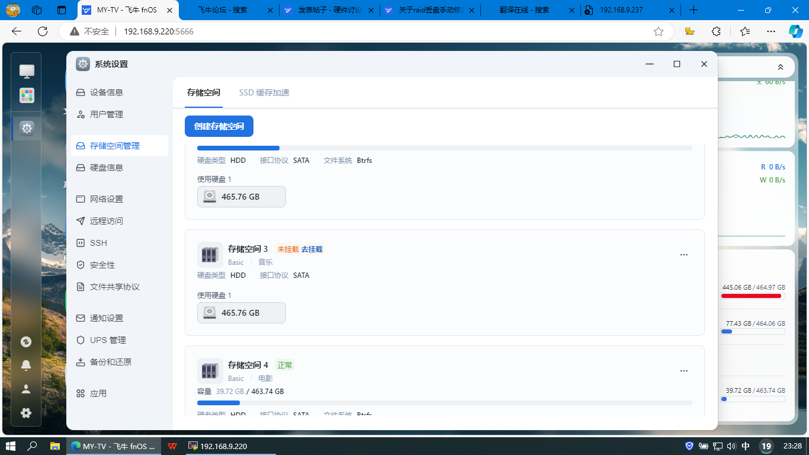Click the red 445.06 GB usage bar
Image resolution: width=809 pixels, height=455 pixels.
pyautogui.click(x=753, y=296)
